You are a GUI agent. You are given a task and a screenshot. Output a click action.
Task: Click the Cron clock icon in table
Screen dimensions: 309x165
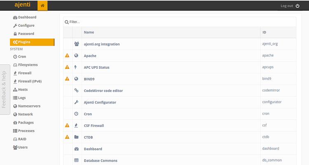point(76,114)
